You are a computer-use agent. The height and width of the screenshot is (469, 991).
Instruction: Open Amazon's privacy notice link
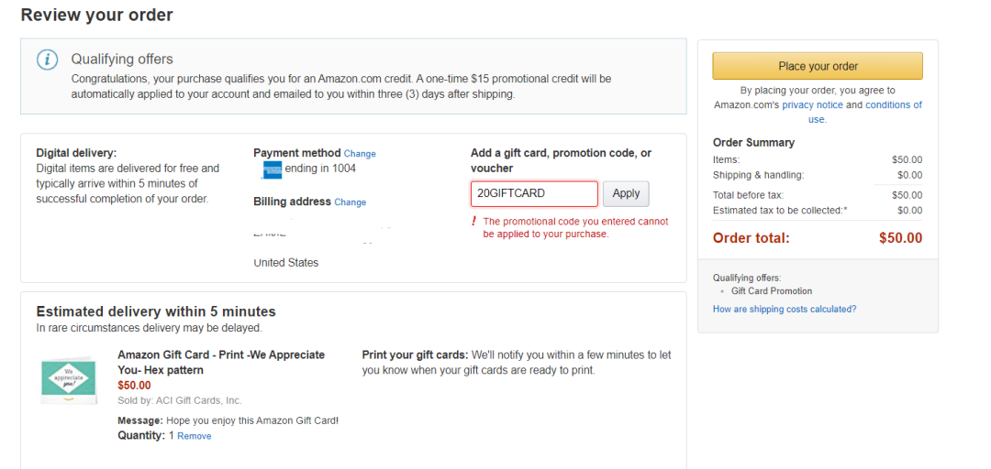point(812,104)
